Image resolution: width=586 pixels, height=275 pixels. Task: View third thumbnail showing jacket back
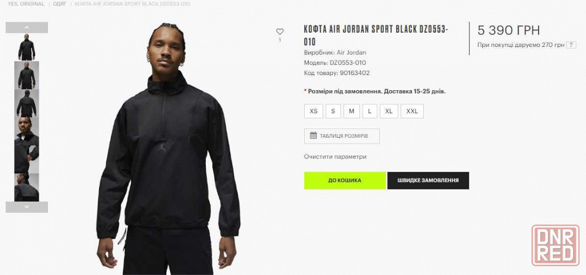(26, 103)
